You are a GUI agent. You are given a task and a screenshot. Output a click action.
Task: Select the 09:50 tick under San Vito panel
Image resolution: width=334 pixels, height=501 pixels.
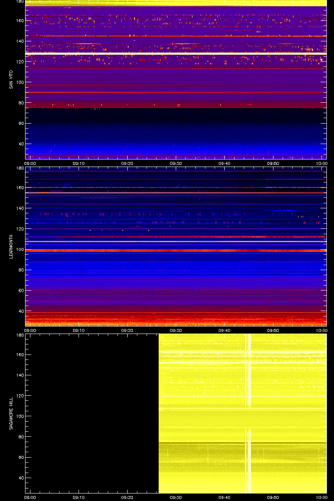(273, 163)
